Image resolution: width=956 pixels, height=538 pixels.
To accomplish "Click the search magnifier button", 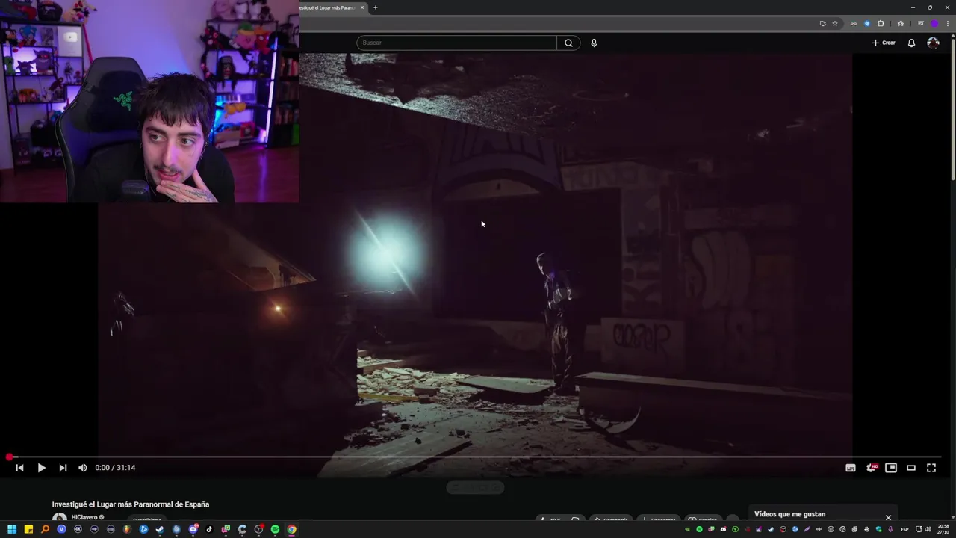I will pyautogui.click(x=568, y=43).
